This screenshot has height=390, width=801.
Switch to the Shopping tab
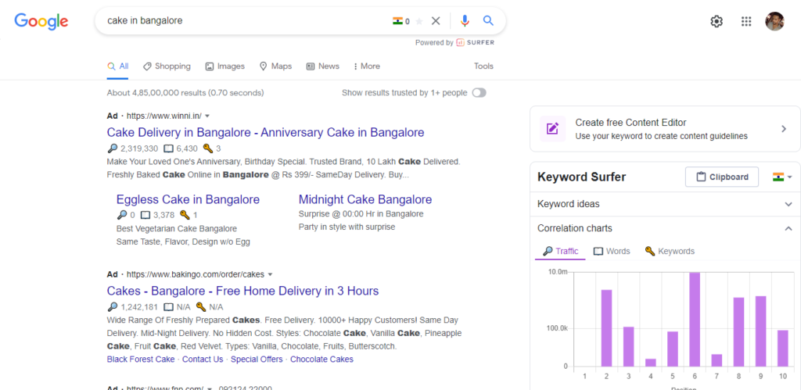coord(167,66)
